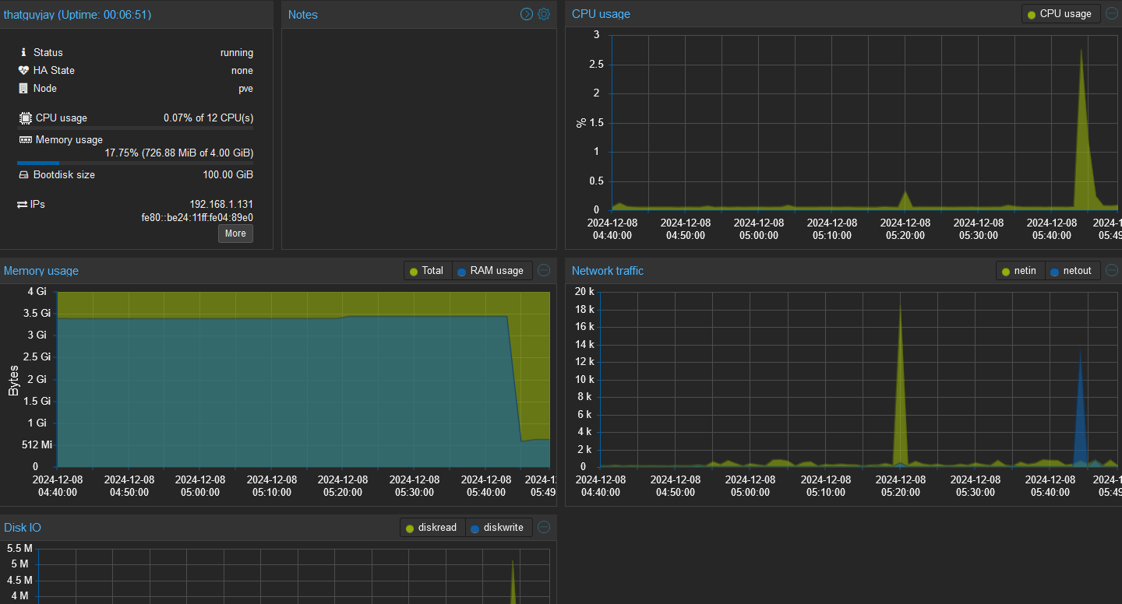Toggle the netout legend series
The width and height of the screenshot is (1122, 604).
pos(1072,271)
